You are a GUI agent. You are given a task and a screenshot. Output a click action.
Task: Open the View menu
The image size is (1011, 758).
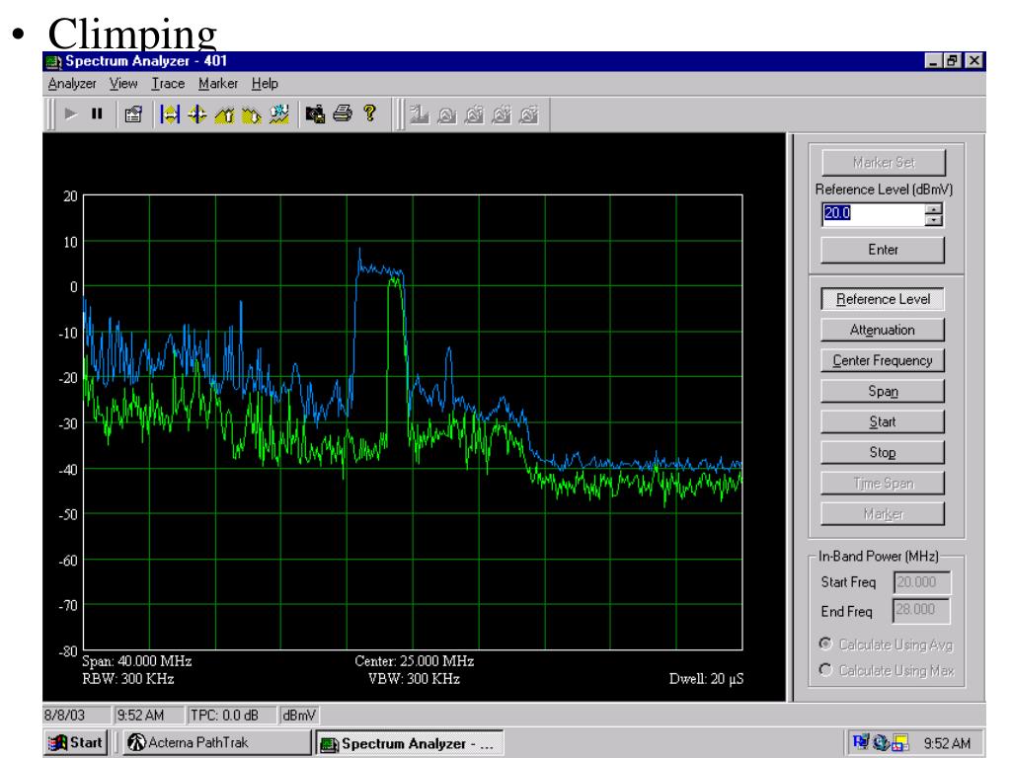click(x=123, y=84)
